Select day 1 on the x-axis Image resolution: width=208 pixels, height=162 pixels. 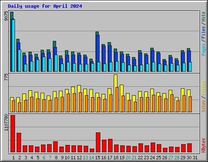(13, 158)
